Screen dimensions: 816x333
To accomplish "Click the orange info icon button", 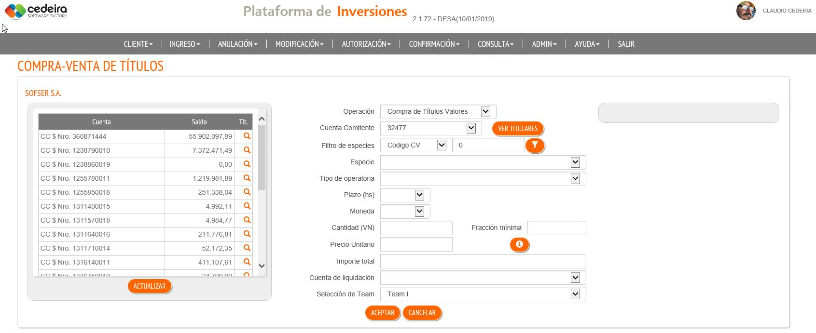I will 519,244.
